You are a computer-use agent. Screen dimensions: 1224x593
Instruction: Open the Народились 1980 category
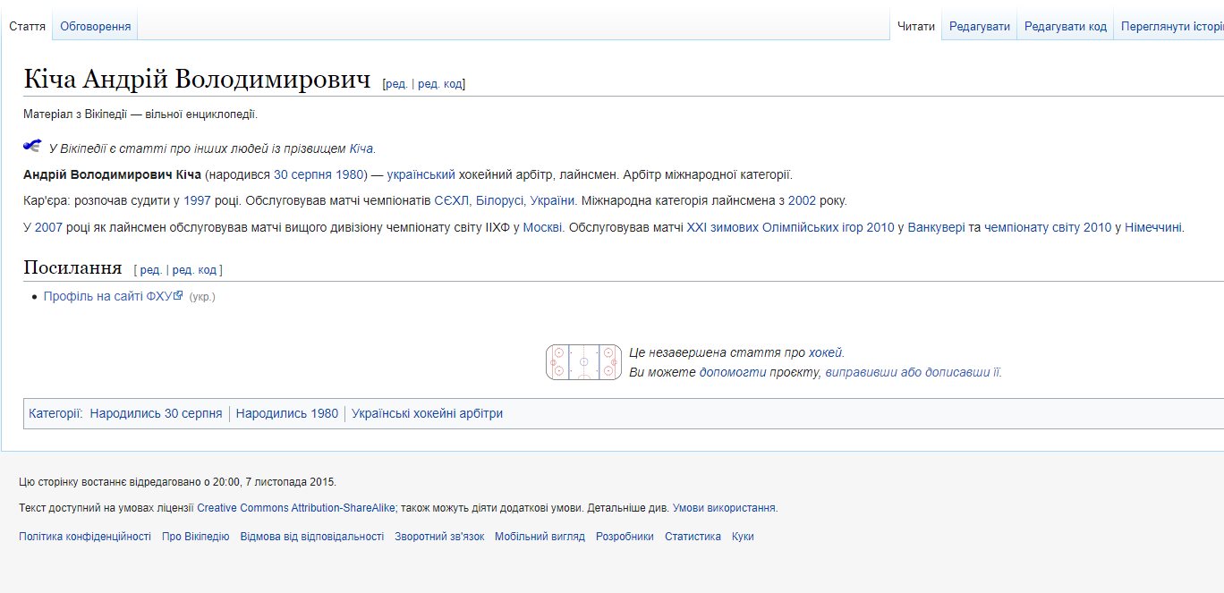point(287,413)
